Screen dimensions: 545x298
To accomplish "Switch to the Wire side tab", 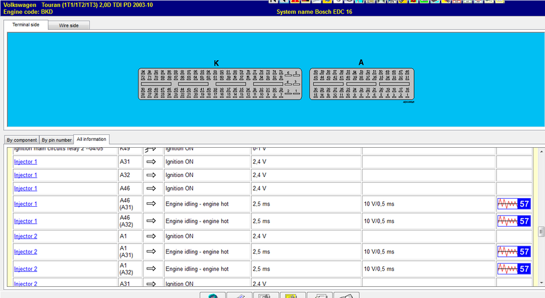I will [69, 25].
